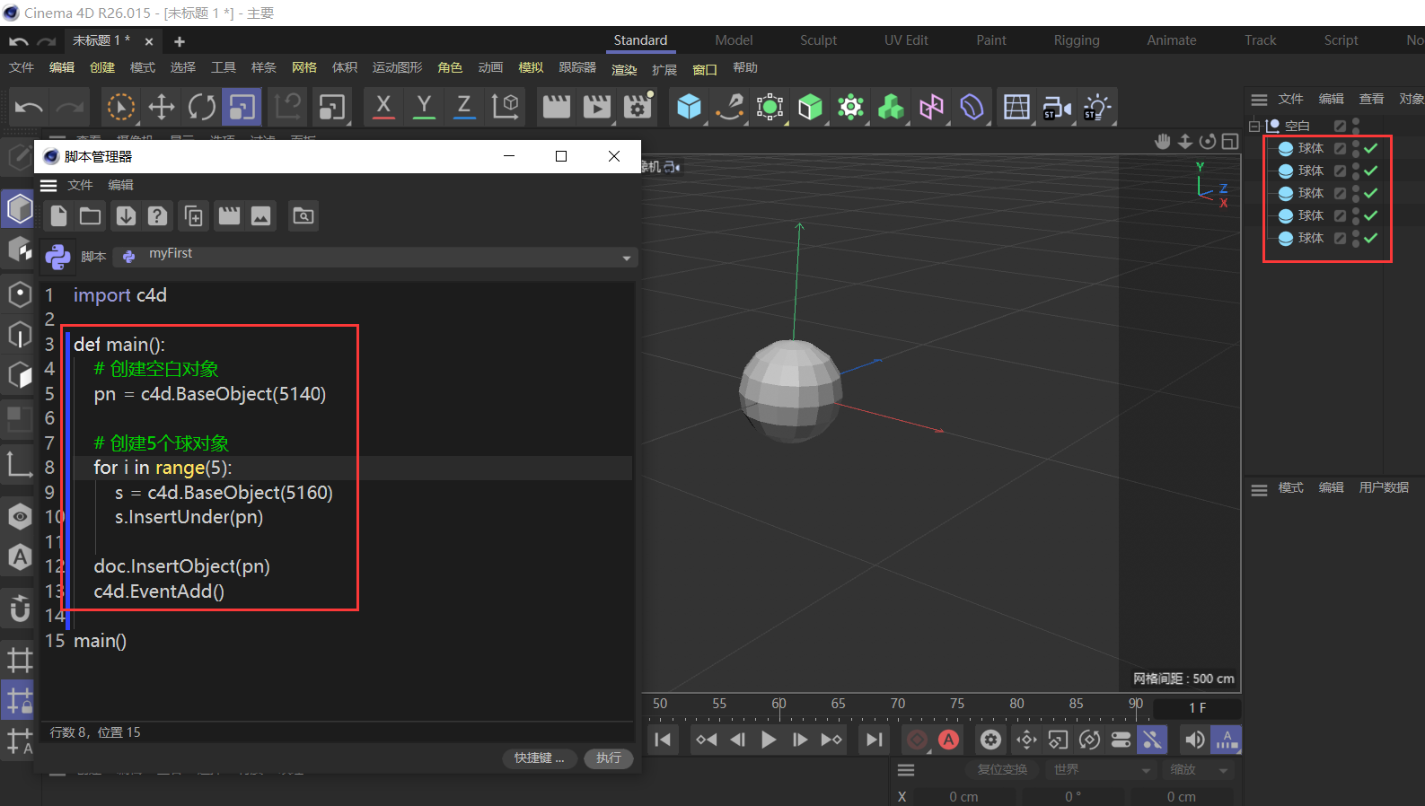Select the highlighted Scale tool
The height and width of the screenshot is (806, 1425).
click(242, 108)
